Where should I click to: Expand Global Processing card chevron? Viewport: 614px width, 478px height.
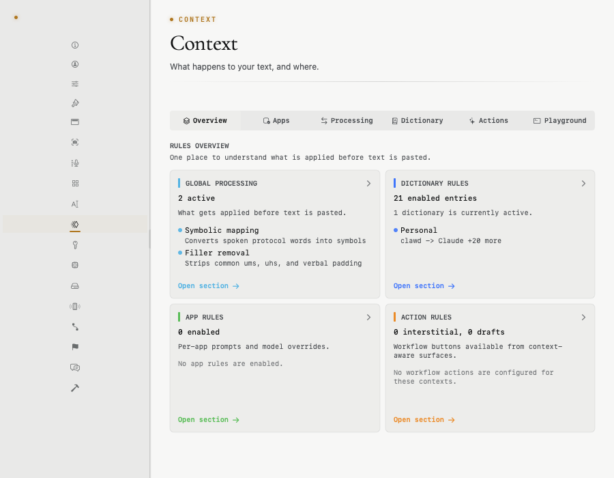pyautogui.click(x=368, y=184)
